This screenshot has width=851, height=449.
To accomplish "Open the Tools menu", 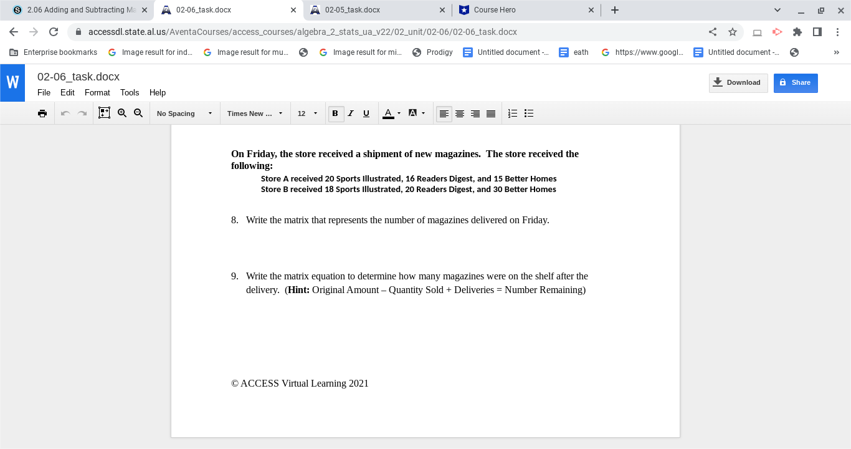I will click(130, 92).
